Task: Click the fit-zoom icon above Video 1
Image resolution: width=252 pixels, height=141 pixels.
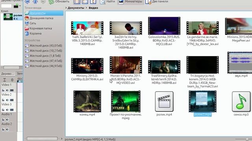Action: [x=4, y=80]
